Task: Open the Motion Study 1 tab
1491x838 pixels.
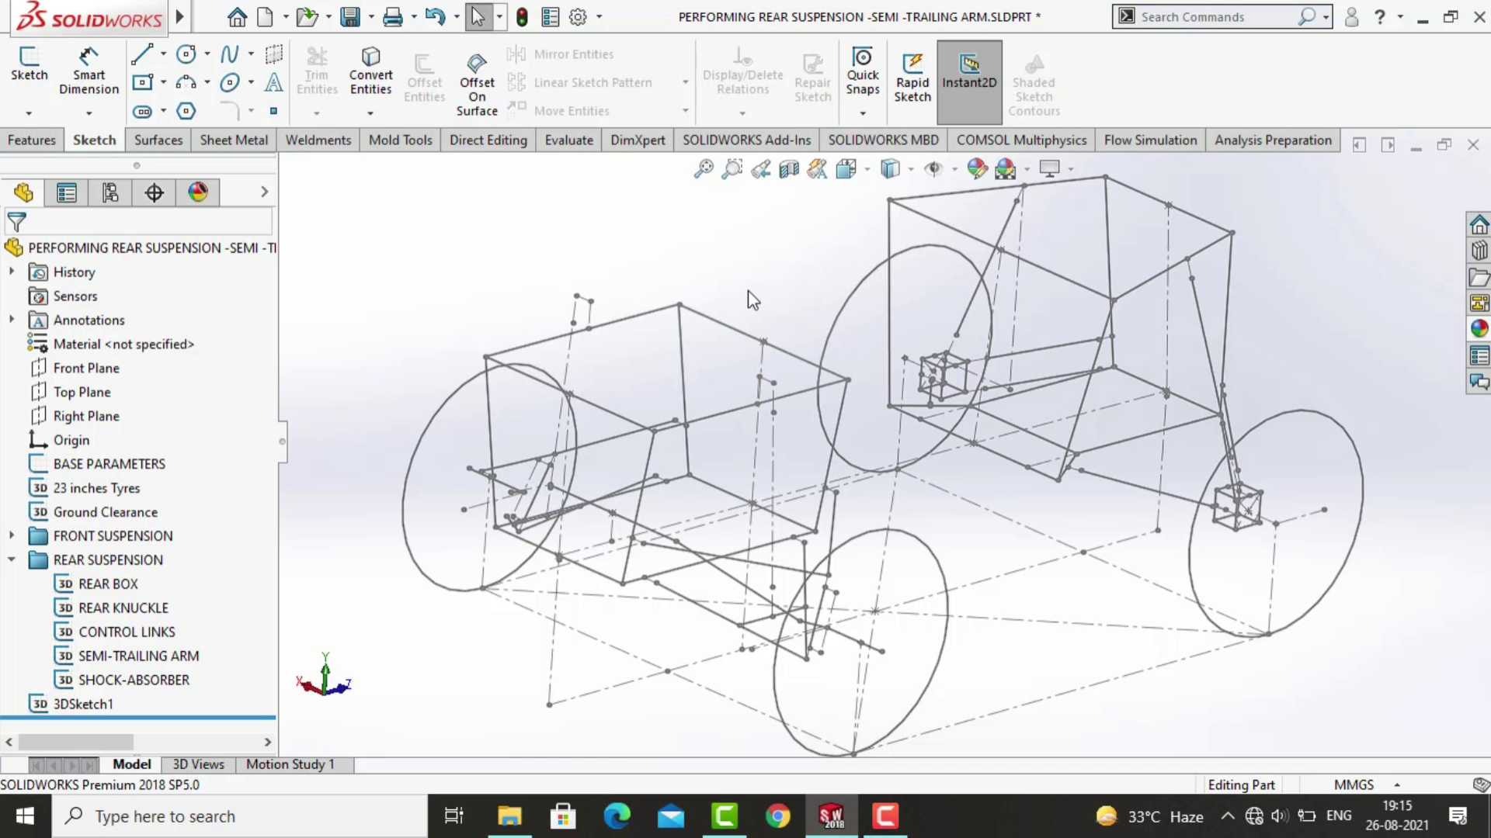Action: [x=290, y=764]
